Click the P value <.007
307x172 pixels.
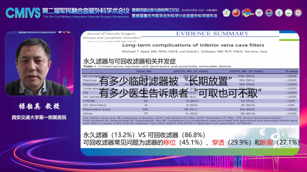291,101
